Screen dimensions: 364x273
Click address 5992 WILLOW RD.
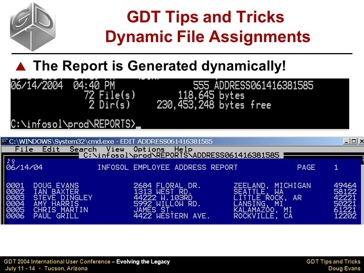(167, 204)
